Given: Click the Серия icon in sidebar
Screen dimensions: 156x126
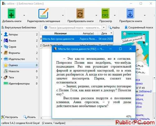Looking at the screenshot, I should (x=6, y=47).
